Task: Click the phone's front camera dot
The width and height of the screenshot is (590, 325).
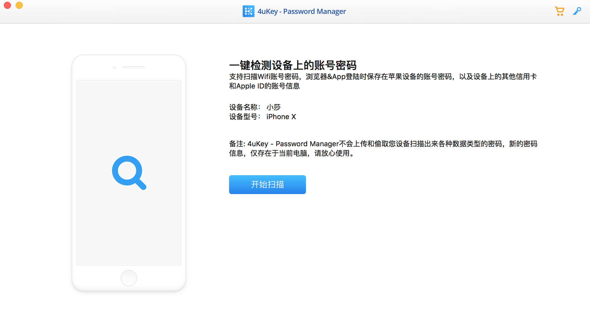Action: coord(114,68)
